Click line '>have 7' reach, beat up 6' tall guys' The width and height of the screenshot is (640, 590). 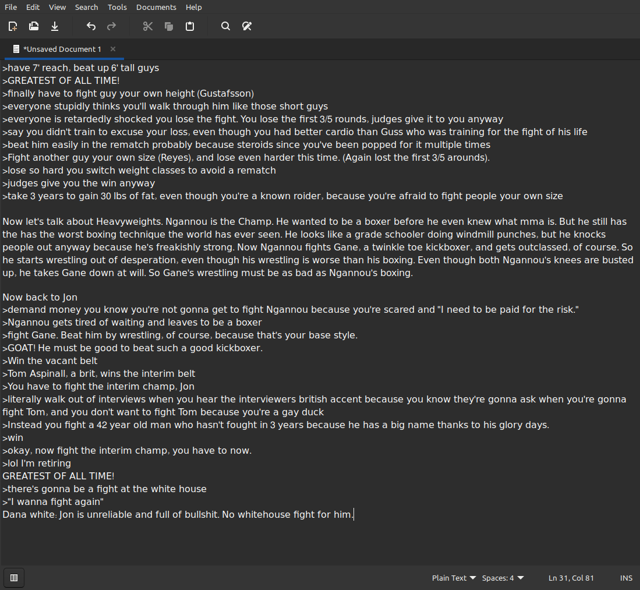(81, 68)
